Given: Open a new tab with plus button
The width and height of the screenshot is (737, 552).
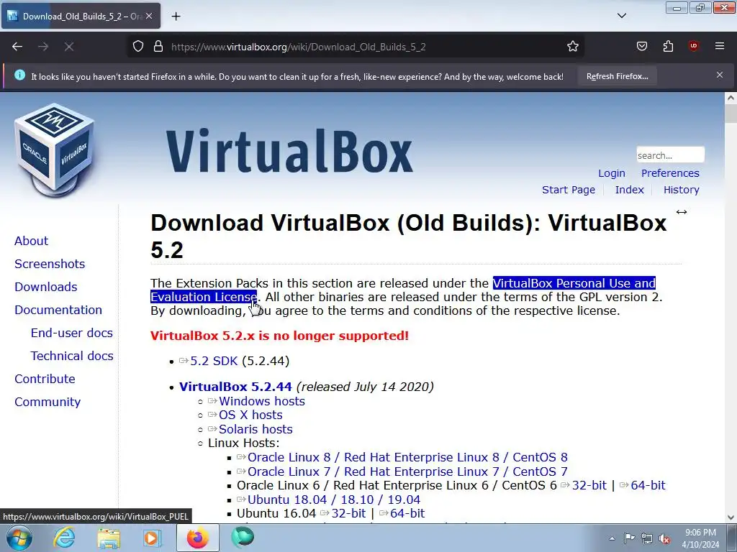Looking at the screenshot, I should point(176,17).
